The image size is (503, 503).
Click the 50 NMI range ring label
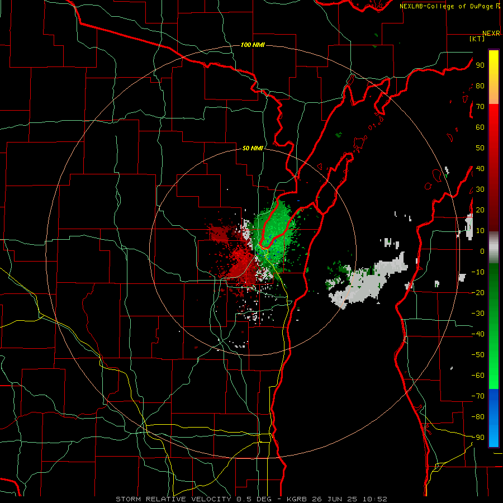(253, 148)
